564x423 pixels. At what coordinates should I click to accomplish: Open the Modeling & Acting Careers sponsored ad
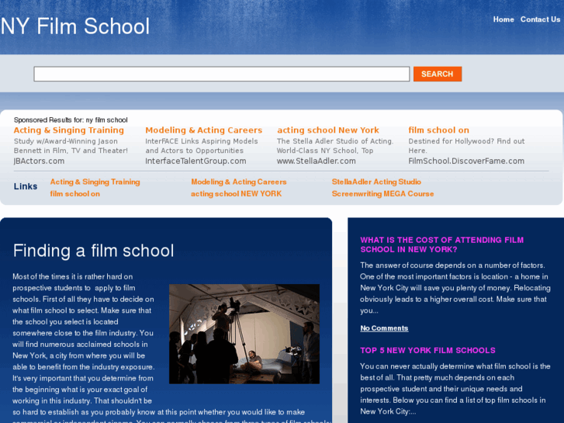(203, 130)
